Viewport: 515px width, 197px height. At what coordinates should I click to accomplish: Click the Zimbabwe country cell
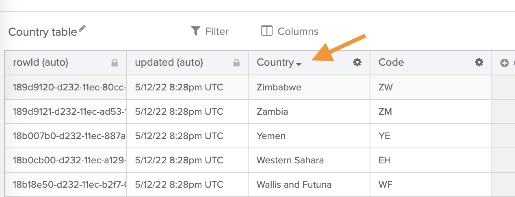click(279, 87)
